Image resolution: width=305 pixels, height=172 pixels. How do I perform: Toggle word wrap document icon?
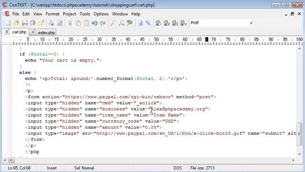tap(140, 23)
